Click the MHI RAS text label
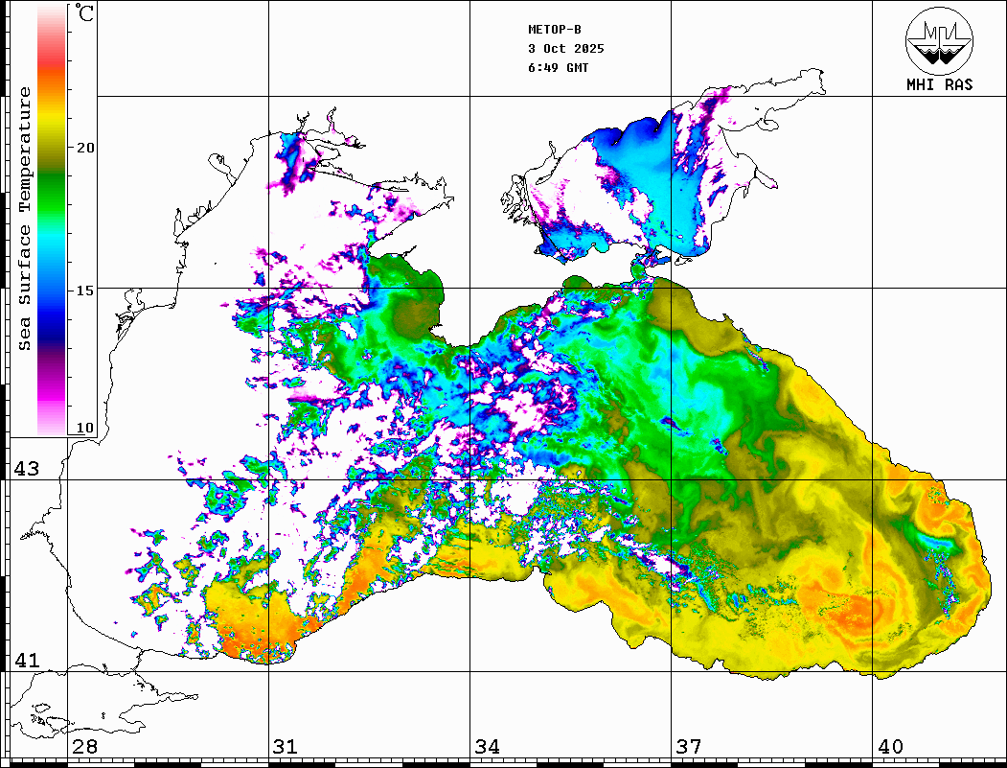This screenshot has width=1007, height=768. pos(939,84)
